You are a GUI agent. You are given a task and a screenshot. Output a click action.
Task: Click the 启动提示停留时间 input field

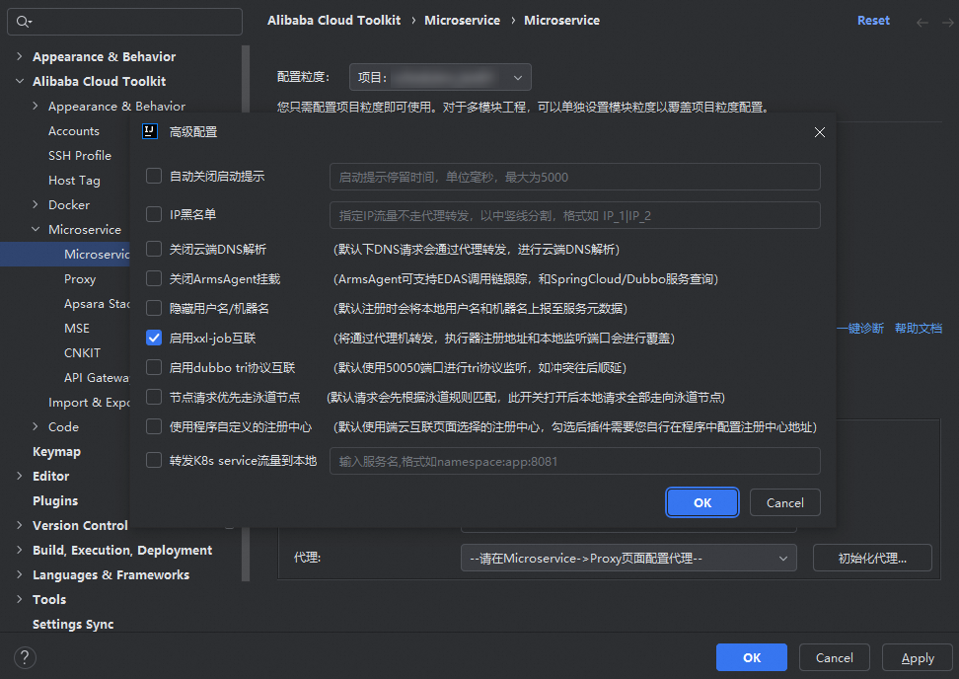tap(574, 177)
